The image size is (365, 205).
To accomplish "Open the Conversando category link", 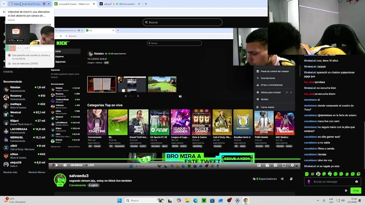I will click(77, 185).
